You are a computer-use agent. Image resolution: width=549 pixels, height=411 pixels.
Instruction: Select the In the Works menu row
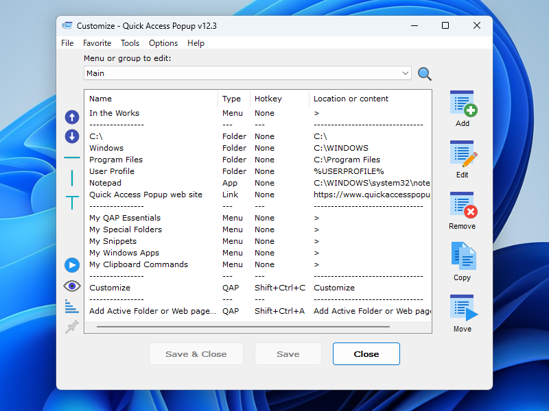(258, 113)
